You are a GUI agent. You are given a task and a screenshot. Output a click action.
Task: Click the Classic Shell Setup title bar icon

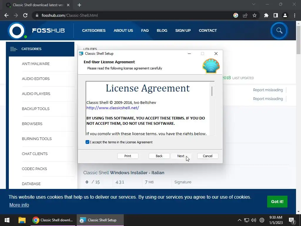(x=81, y=54)
